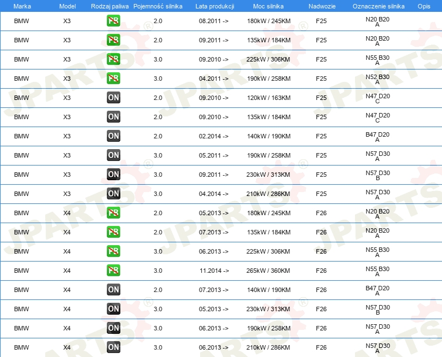Select the 08.2011 -> production date cell
The width and height of the screenshot is (442, 357).
pyautogui.click(x=214, y=21)
